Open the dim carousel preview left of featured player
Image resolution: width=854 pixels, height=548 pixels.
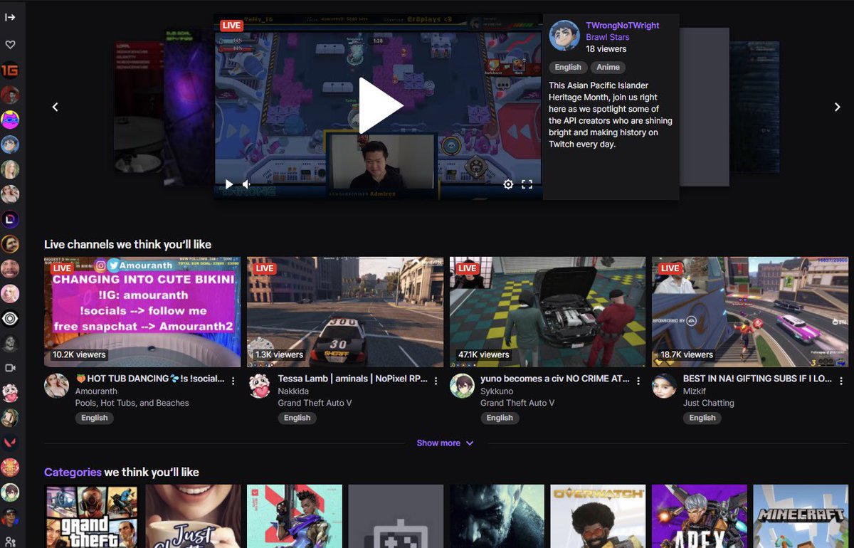tap(189, 107)
